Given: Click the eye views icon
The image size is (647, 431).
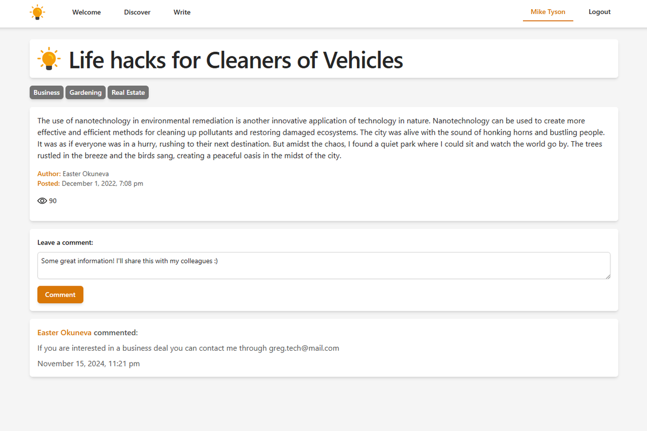Looking at the screenshot, I should 42,201.
